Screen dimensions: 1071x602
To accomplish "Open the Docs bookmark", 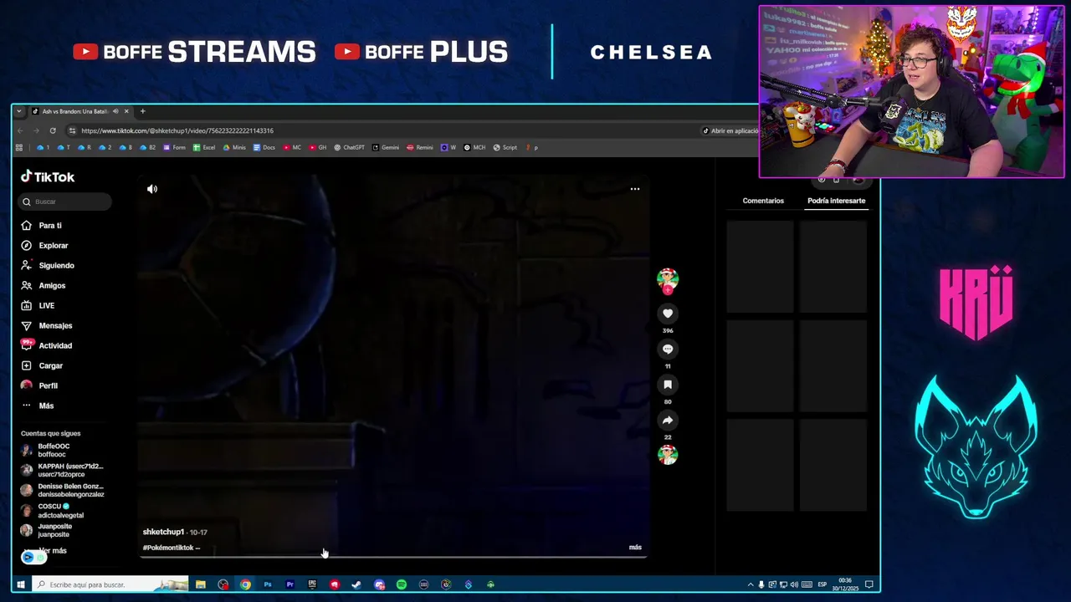I will (x=264, y=147).
